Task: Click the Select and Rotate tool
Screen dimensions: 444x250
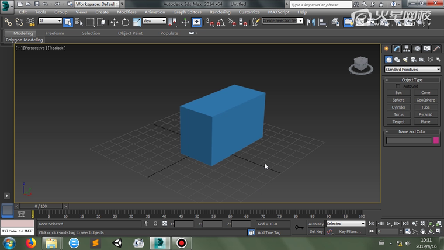Action: tap(125, 22)
